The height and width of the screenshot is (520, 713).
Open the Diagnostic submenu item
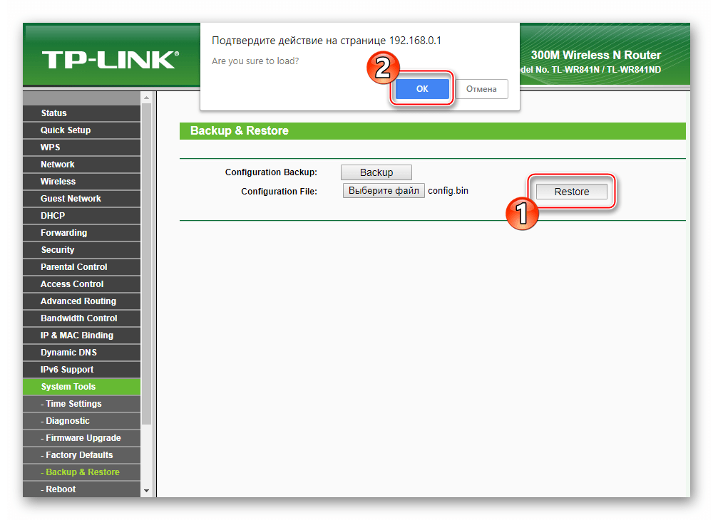[x=81, y=421]
